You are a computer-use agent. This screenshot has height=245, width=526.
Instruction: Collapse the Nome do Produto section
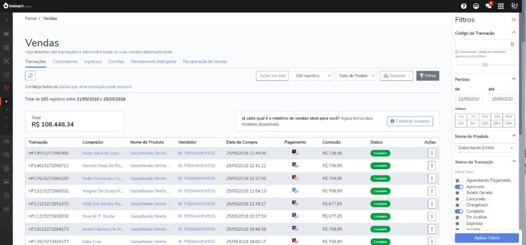pyautogui.click(x=514, y=136)
